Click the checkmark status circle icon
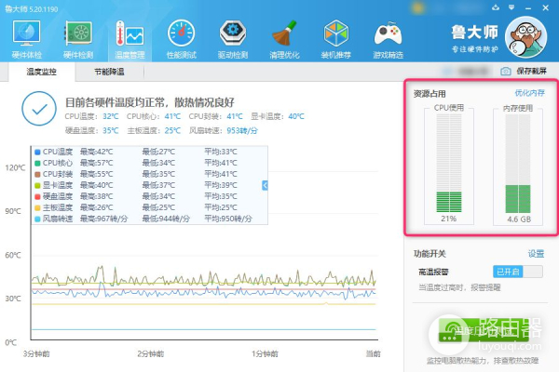Screen dimensions: 559x372 39,108
